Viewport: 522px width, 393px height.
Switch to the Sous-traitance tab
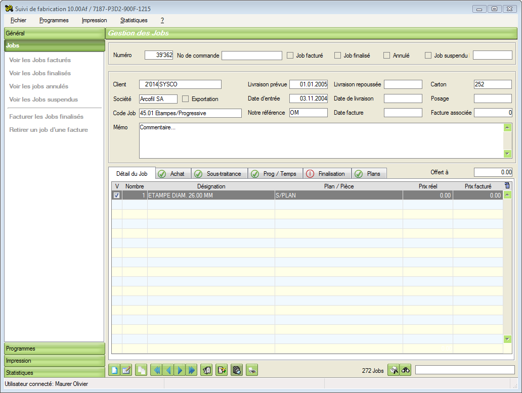point(220,174)
